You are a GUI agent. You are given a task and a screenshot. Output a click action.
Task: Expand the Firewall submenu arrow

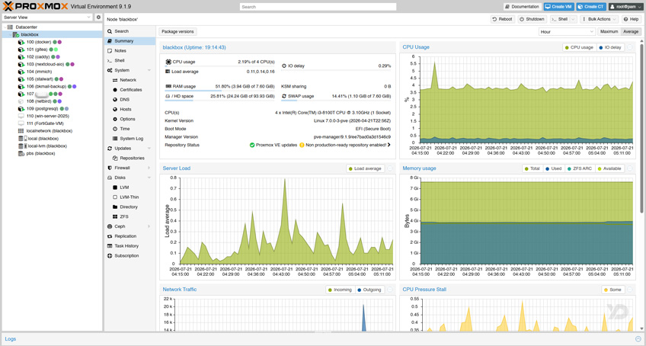(149, 168)
